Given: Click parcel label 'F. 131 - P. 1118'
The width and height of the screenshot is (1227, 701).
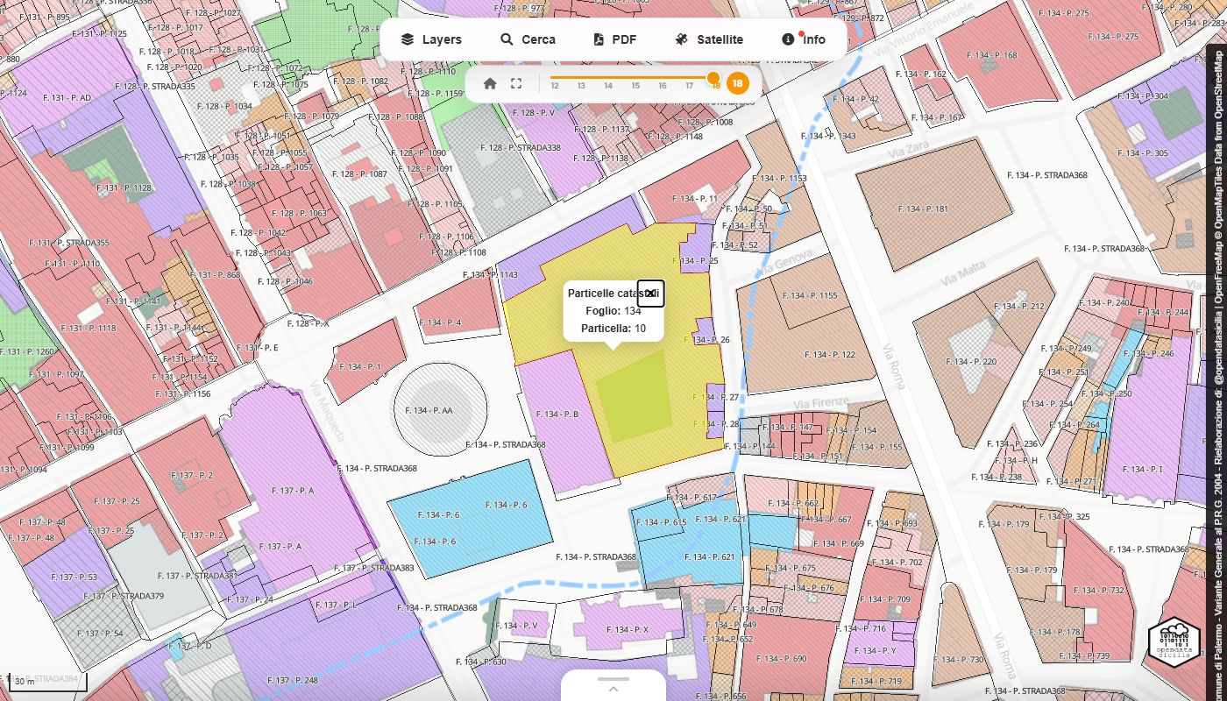Looking at the screenshot, I should point(89,328).
